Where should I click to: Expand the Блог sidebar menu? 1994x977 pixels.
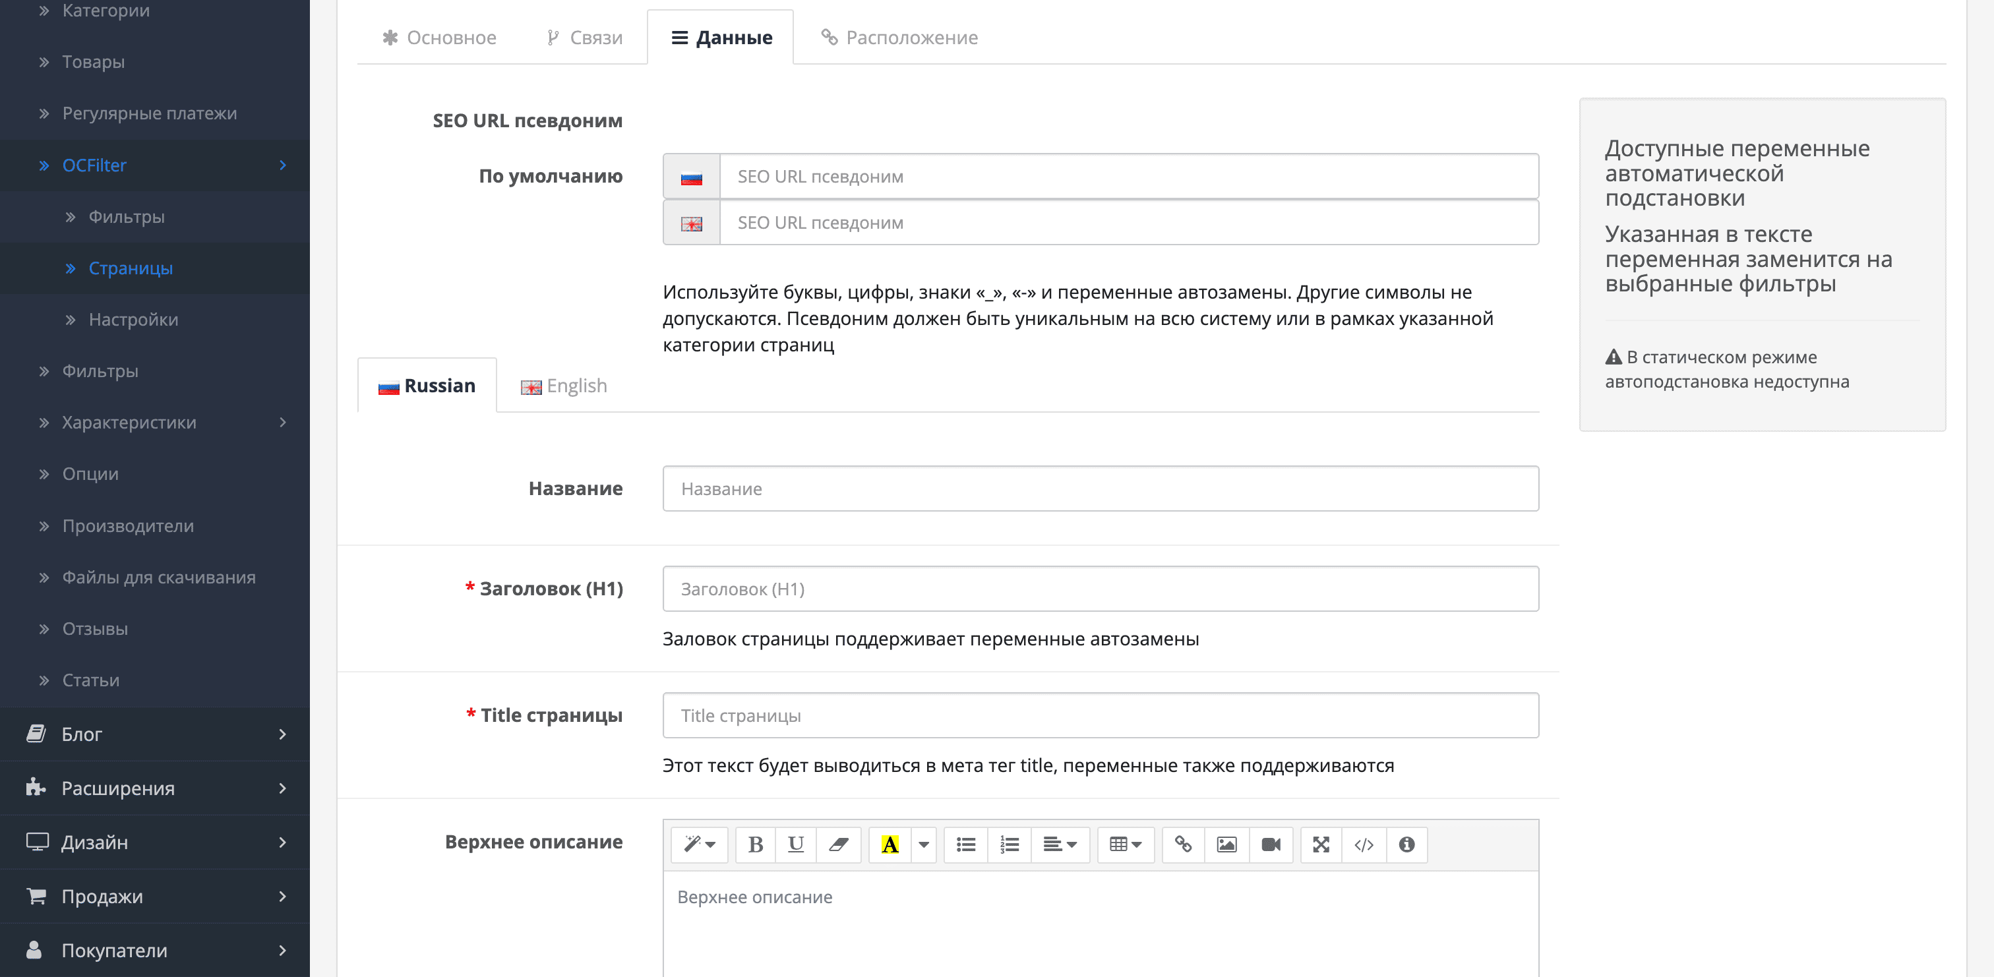(155, 734)
